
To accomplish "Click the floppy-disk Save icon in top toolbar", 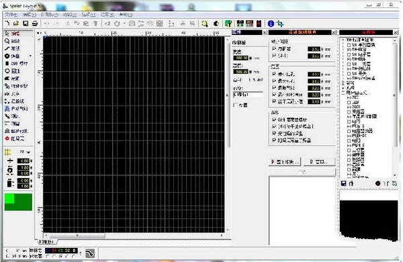I will 26,24.
